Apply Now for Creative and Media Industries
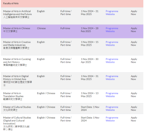 [134, 44]
